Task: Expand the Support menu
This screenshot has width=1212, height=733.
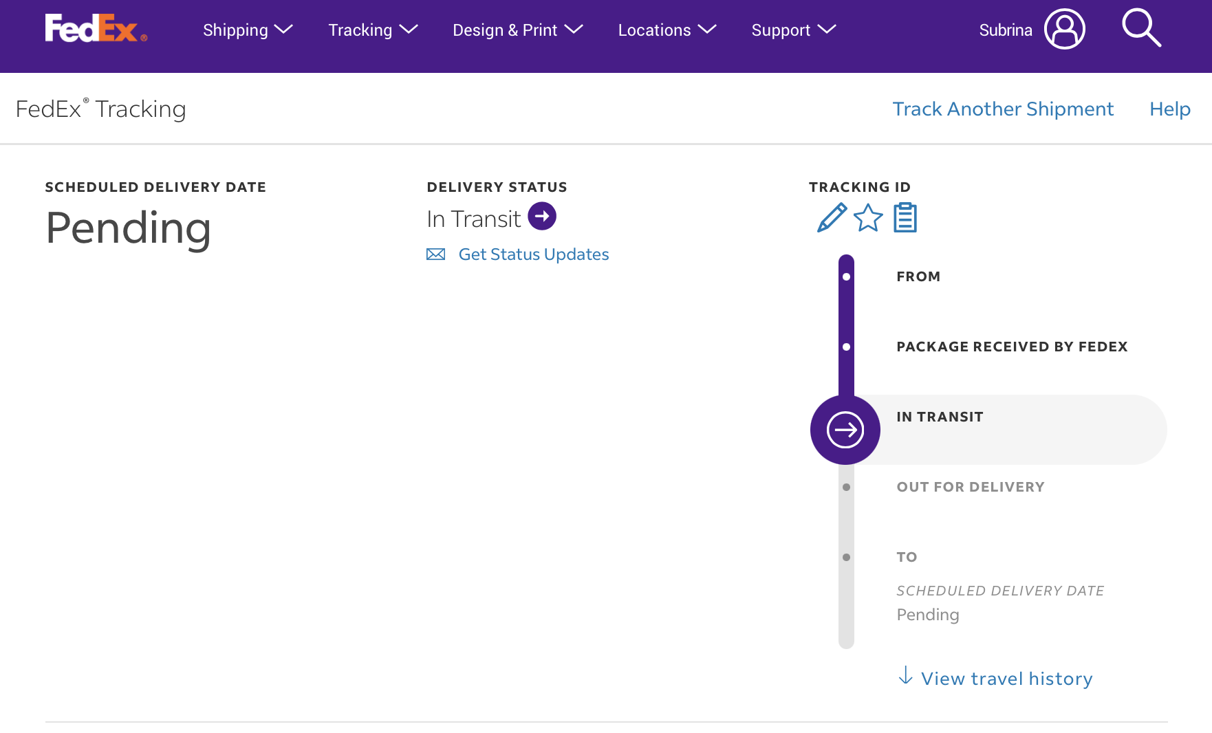Action: [x=794, y=30]
